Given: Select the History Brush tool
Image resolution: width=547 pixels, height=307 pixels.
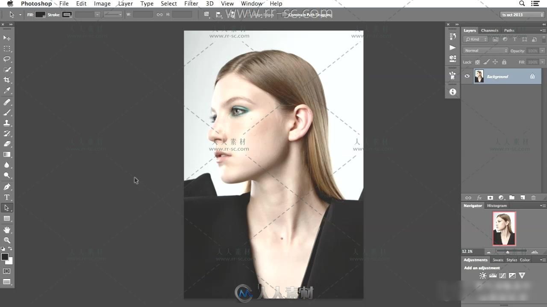Looking at the screenshot, I should click(7, 133).
